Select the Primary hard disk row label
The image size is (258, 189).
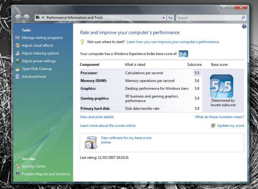(95, 108)
